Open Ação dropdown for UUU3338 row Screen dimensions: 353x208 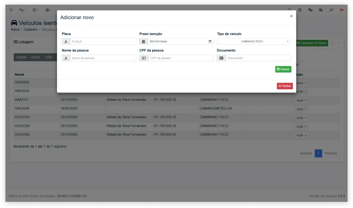coord(301,126)
